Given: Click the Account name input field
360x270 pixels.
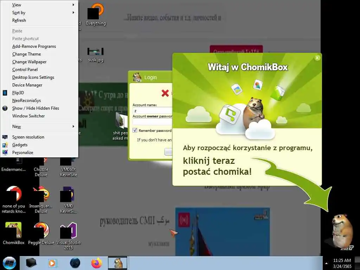Looking at the screenshot, I should [x=153, y=110].
